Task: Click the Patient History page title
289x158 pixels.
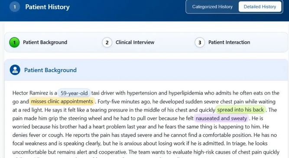Action: click(x=47, y=7)
